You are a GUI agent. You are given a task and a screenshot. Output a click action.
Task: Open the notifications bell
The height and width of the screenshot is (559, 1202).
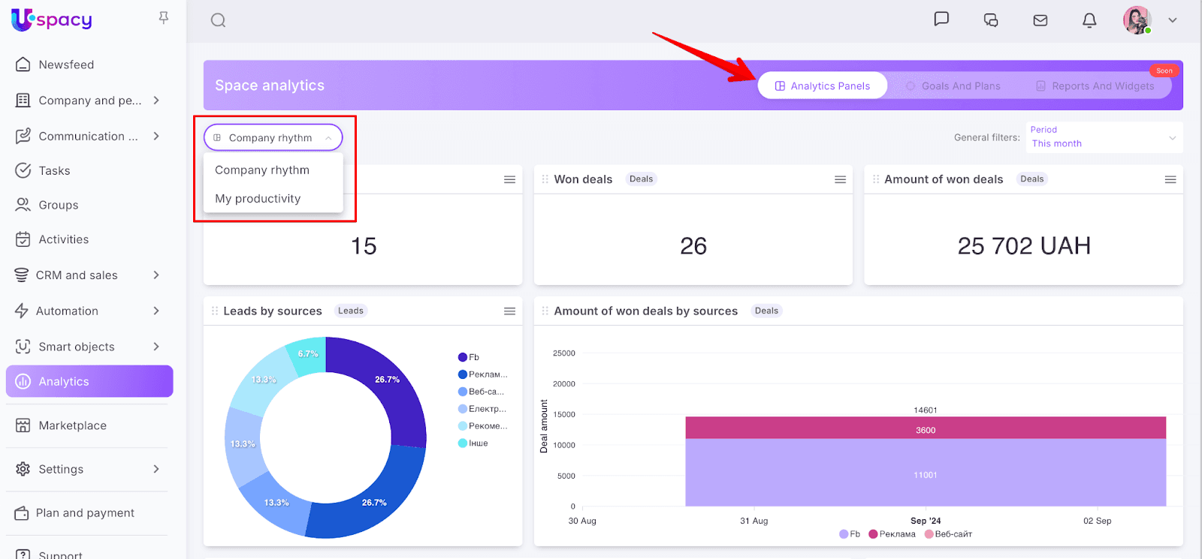(x=1089, y=20)
